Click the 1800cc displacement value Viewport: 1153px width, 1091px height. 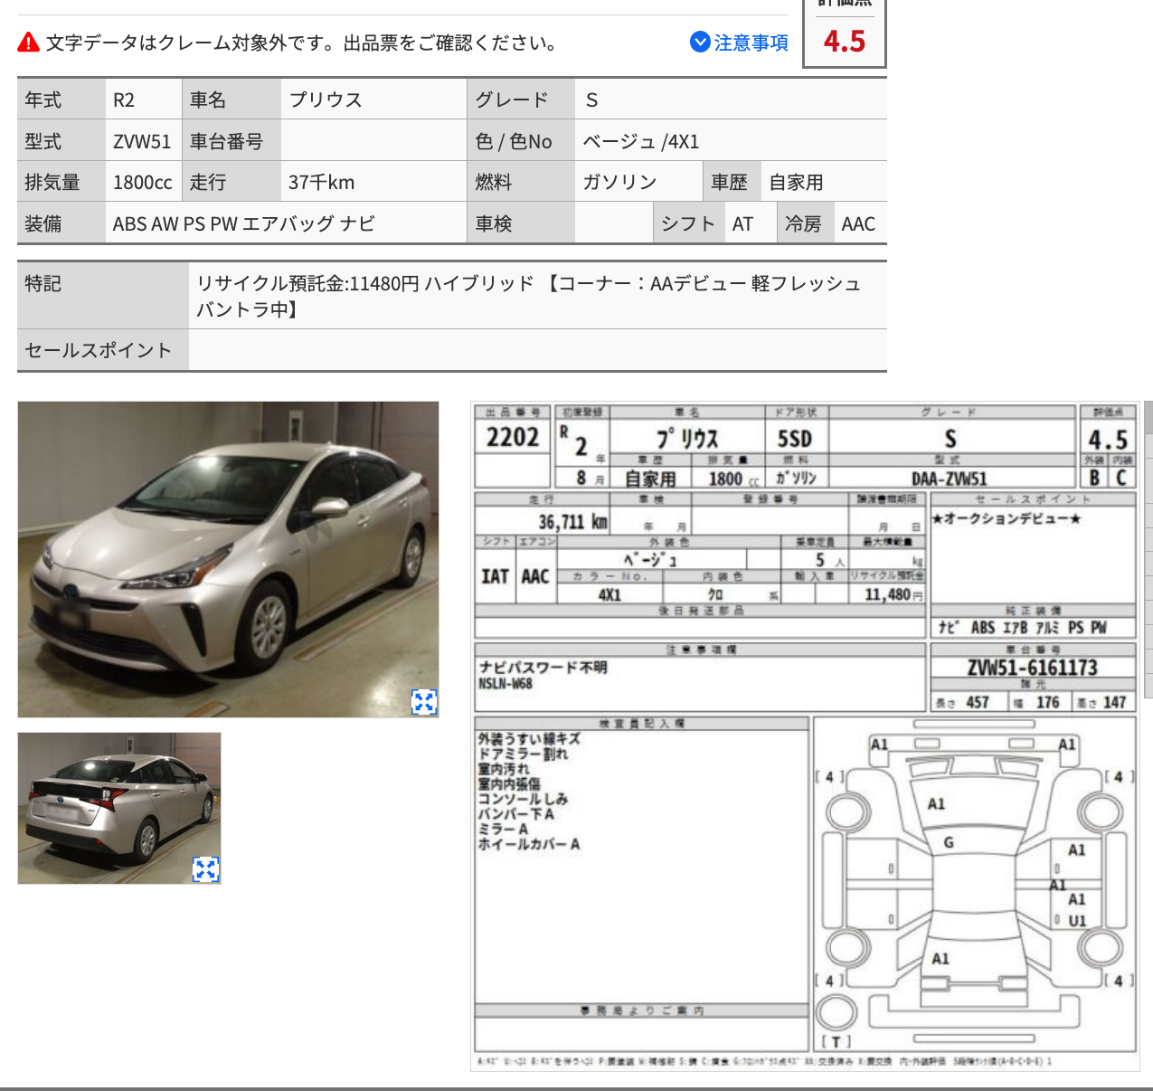[144, 182]
